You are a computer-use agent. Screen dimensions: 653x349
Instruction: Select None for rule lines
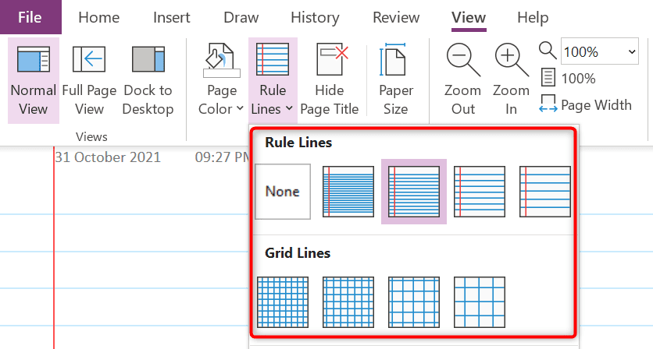coord(283,191)
